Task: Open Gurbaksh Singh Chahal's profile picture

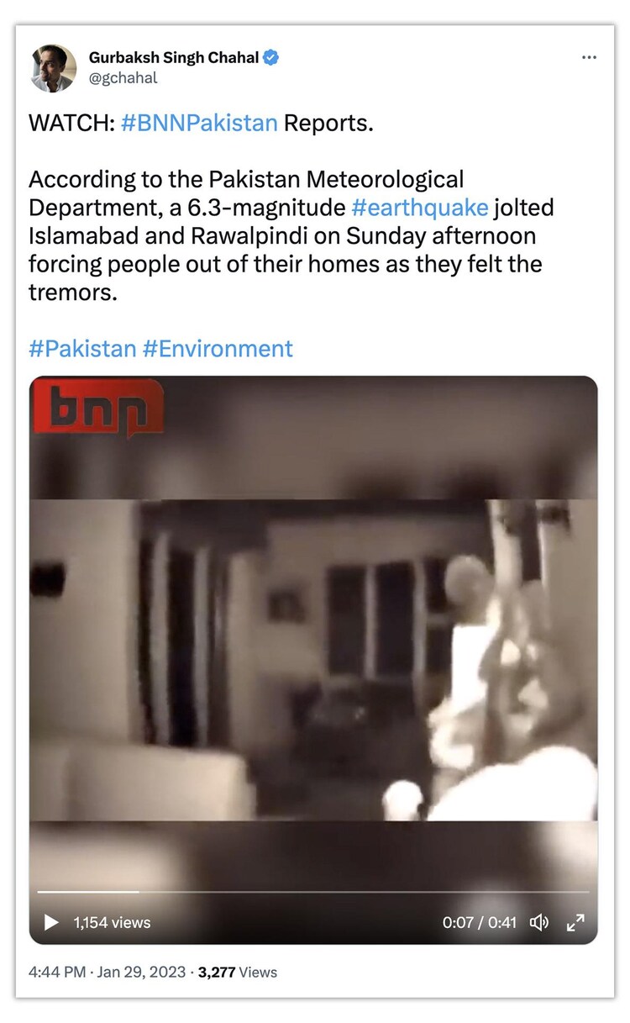Action: tap(54, 68)
